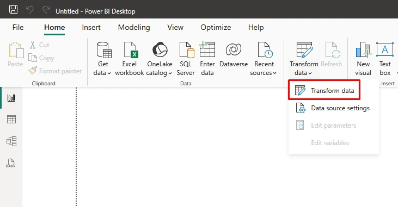Image resolution: width=398 pixels, height=207 pixels.
Task: Import from Excel workbook
Action: pyautogui.click(x=130, y=59)
